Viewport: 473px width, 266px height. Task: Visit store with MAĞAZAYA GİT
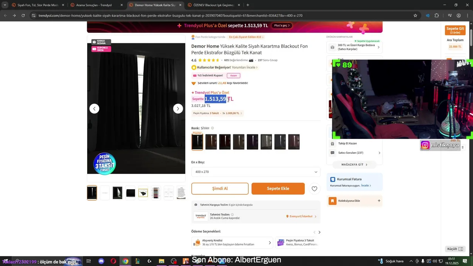click(354, 164)
